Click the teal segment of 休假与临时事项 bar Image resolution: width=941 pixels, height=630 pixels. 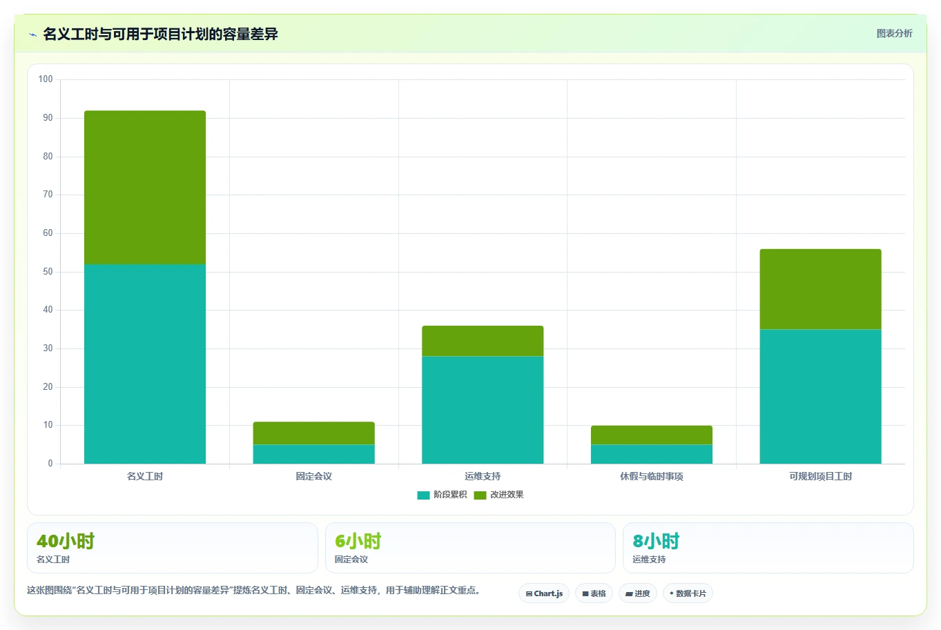652,454
